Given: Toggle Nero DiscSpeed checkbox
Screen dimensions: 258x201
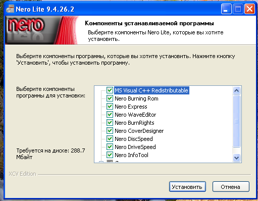Looking at the screenshot, I should click(110, 139).
